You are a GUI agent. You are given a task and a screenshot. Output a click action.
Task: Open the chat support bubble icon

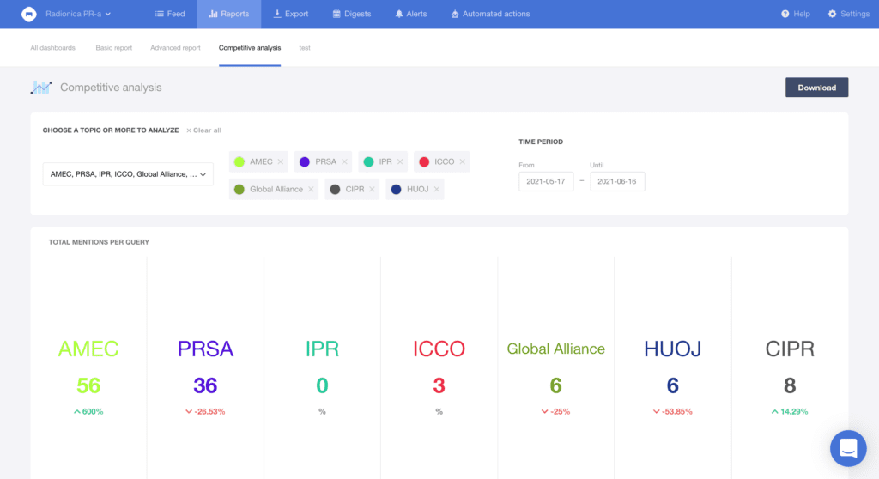[x=848, y=448]
